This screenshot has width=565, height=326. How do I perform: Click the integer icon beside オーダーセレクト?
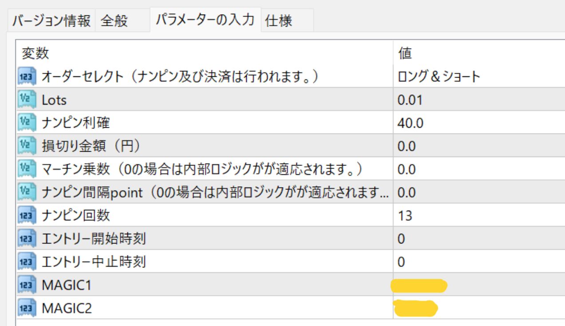click(x=26, y=77)
